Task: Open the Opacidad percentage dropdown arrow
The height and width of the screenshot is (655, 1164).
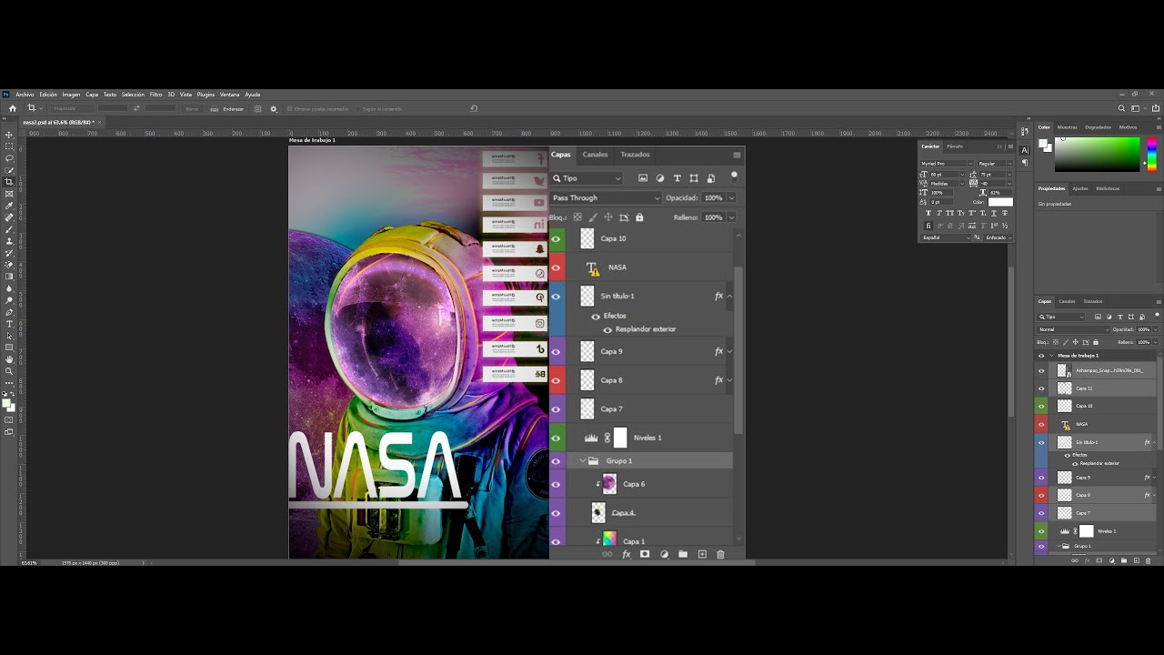Action: coord(730,197)
